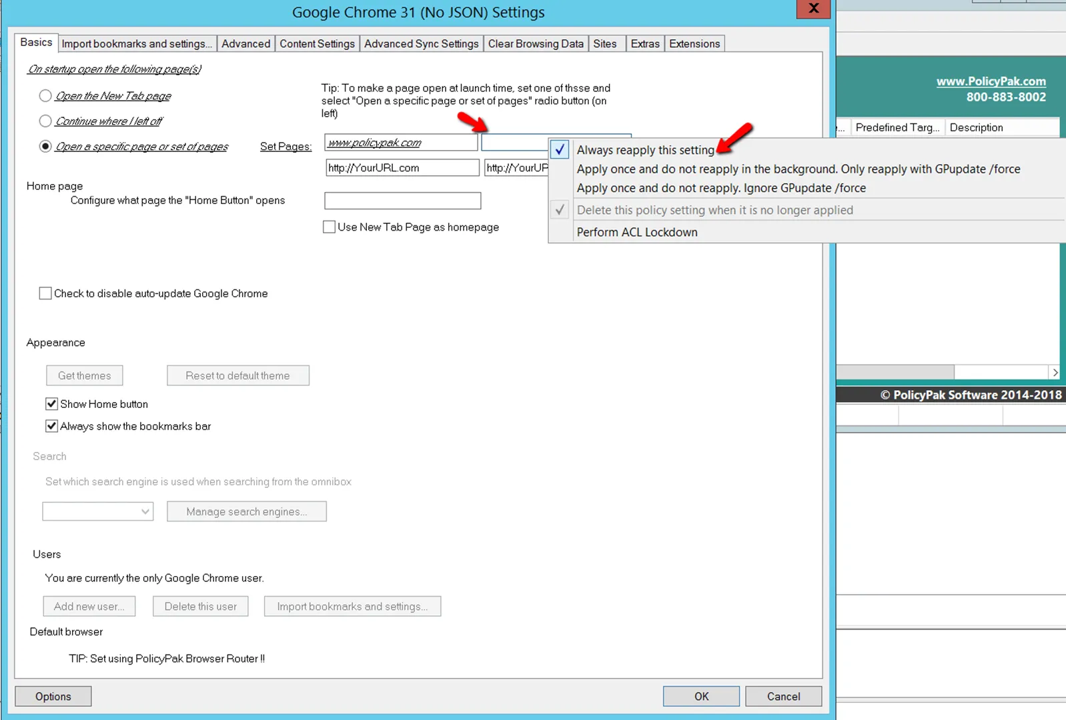
Task: Toggle 'Always show the bookmarks bar'
Action: pos(51,426)
